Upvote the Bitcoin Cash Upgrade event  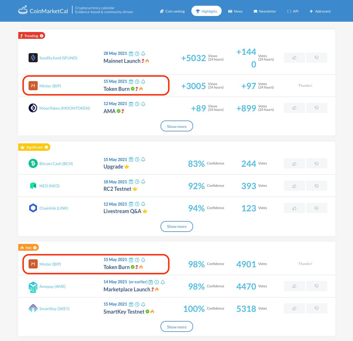click(x=294, y=163)
